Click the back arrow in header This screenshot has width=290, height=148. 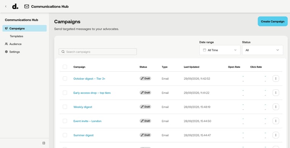(6, 6)
